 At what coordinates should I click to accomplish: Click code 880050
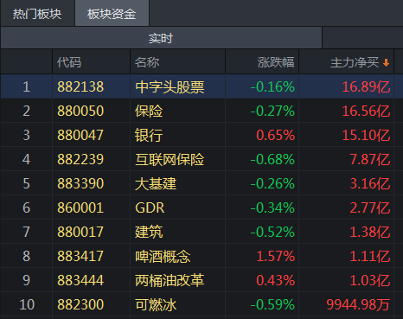80,111
